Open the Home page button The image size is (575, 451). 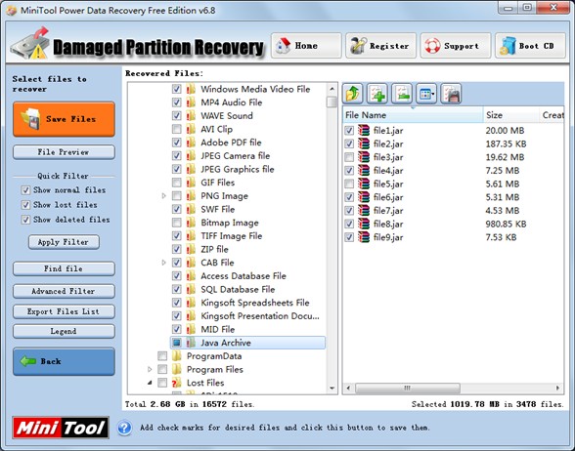tap(306, 46)
